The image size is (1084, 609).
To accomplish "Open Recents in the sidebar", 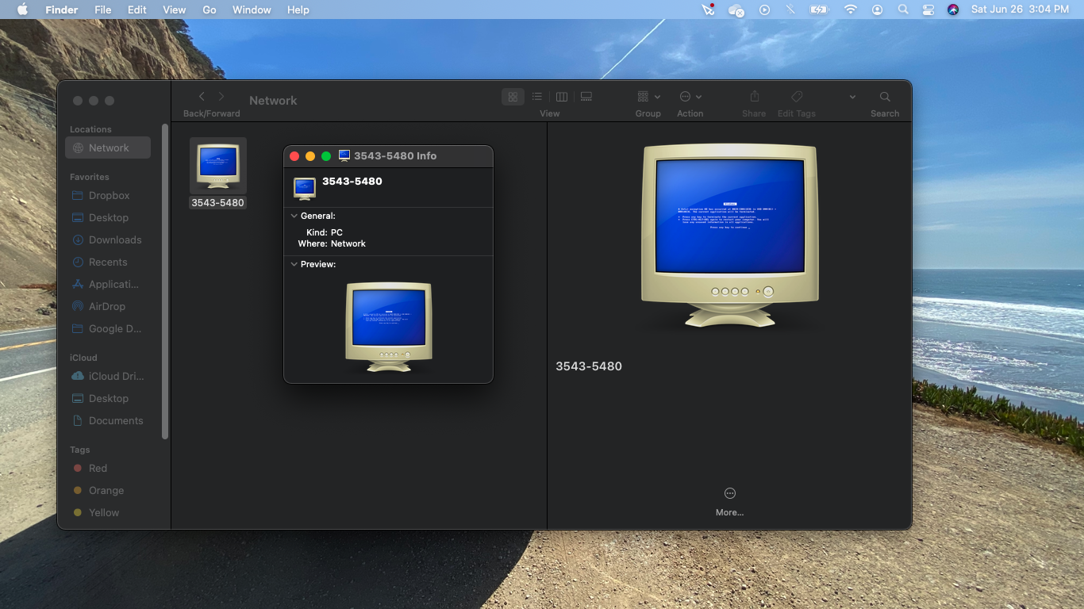I will [108, 262].
